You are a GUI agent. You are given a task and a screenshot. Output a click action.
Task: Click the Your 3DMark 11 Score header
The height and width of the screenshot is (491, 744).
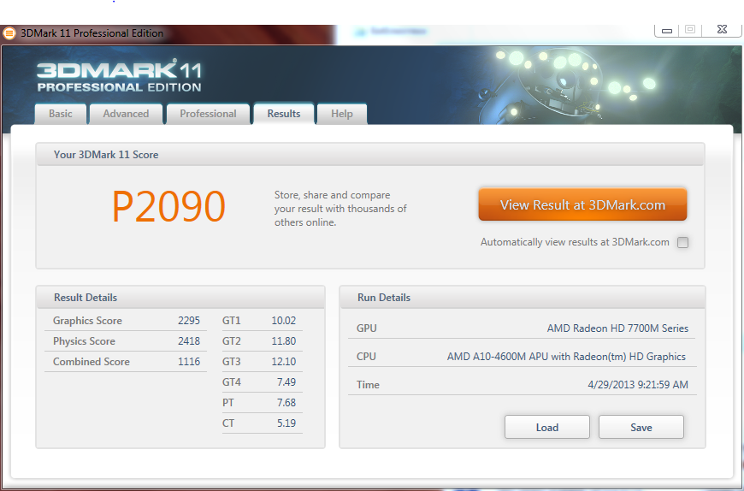click(370, 155)
